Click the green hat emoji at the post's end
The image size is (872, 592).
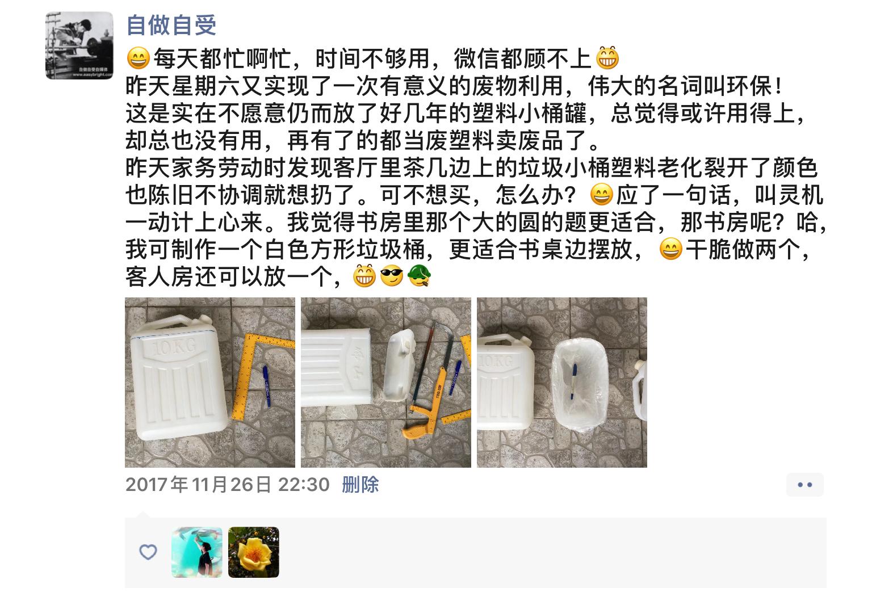point(419,277)
